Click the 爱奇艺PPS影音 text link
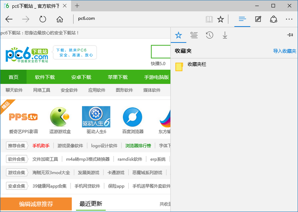Screen dimensions: 298x212 [x=23, y=131]
